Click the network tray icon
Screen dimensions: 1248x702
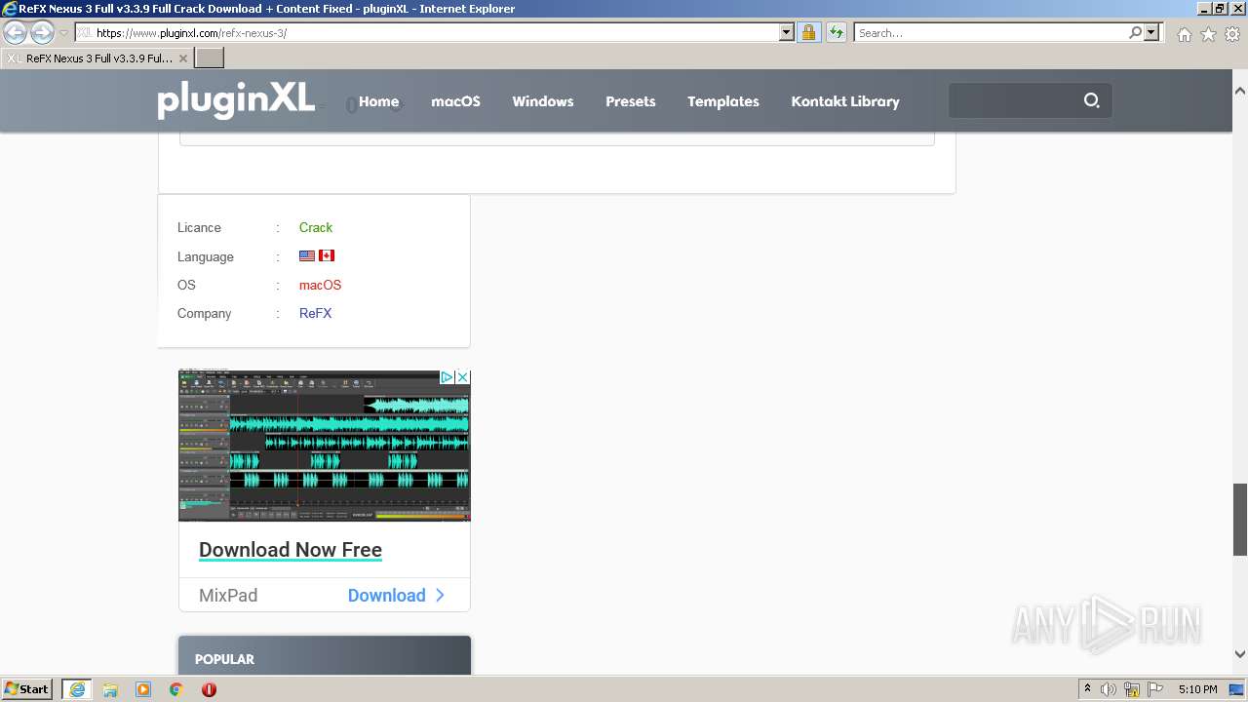[1132, 689]
